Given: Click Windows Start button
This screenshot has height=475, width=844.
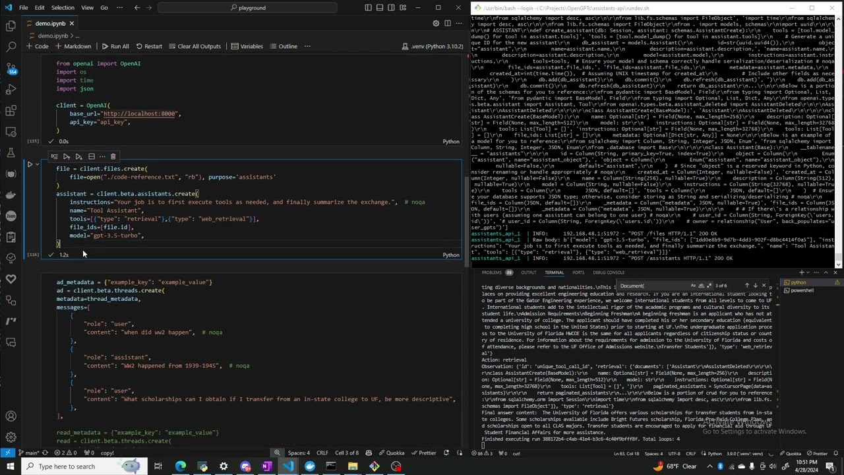Looking at the screenshot, I should tap(10, 466).
